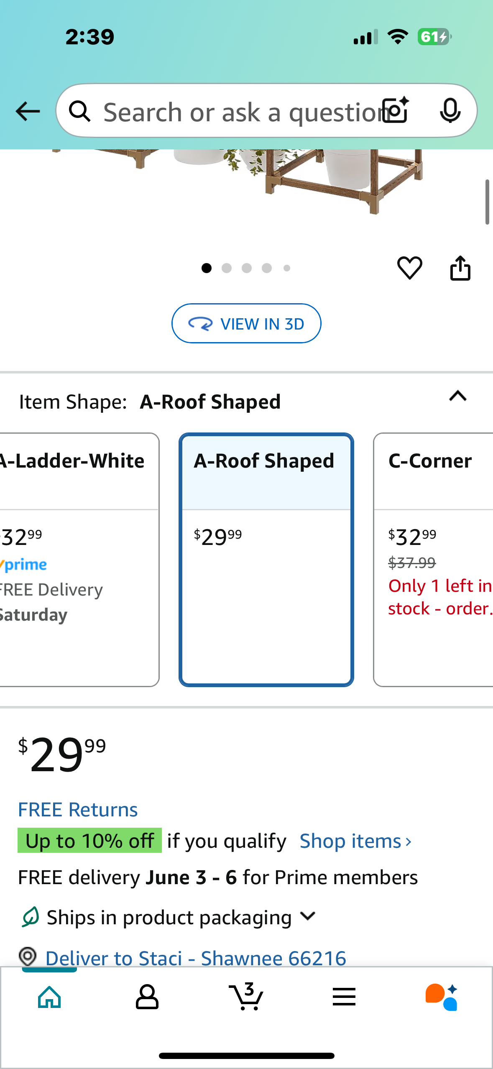
Task: Click the VIEW IN 3D button
Action: point(246,323)
